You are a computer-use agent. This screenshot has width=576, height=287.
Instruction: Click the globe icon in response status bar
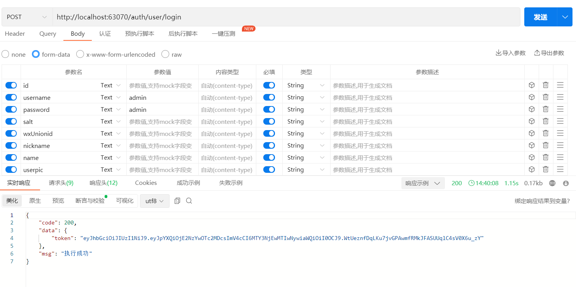[x=552, y=183]
